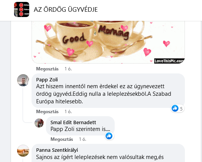
Task: Click Megosztás under Papp Zoli's comment
Action: tap(47, 112)
